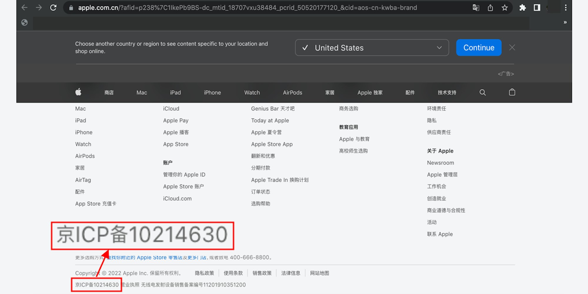Open 高校师生选购 link
The image size is (588, 294).
(353, 151)
